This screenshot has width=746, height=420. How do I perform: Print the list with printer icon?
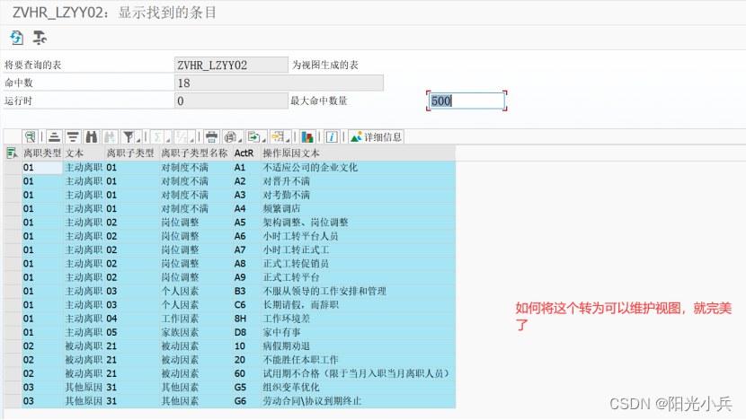(x=211, y=137)
